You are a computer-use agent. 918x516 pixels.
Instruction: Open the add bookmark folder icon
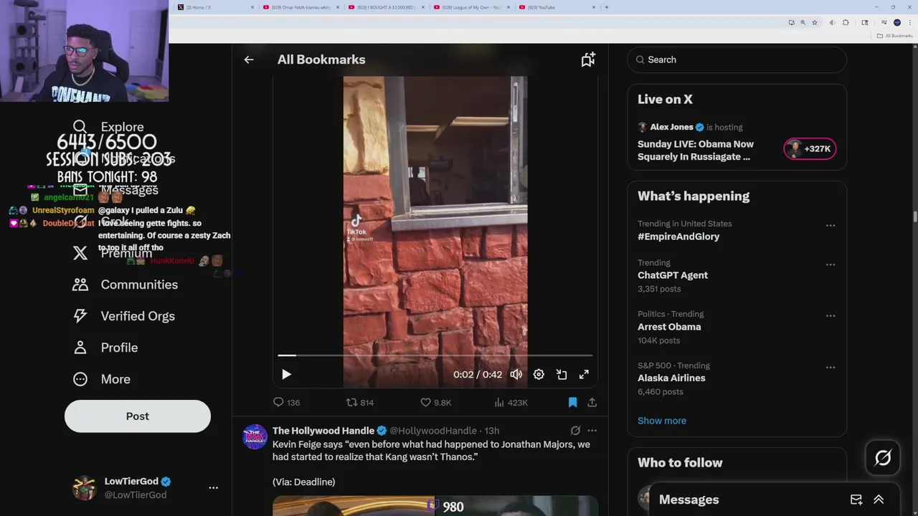[588, 59]
